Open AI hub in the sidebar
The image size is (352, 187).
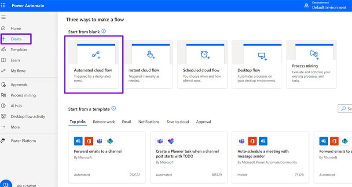coord(16,106)
